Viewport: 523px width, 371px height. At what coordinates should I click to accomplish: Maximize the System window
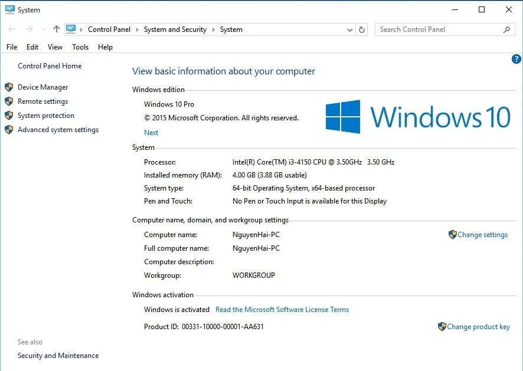tap(482, 9)
